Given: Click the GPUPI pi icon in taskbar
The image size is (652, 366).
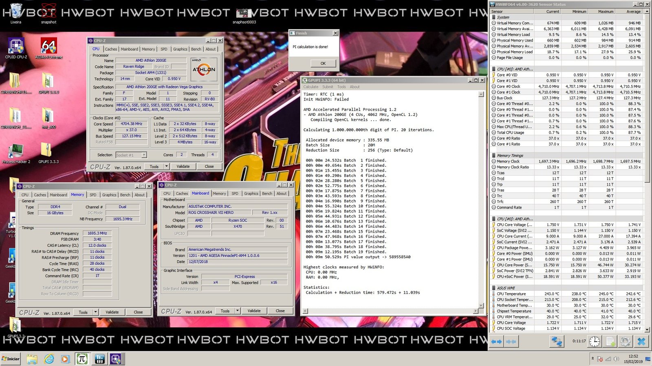Looking at the screenshot, I should coord(82,359).
